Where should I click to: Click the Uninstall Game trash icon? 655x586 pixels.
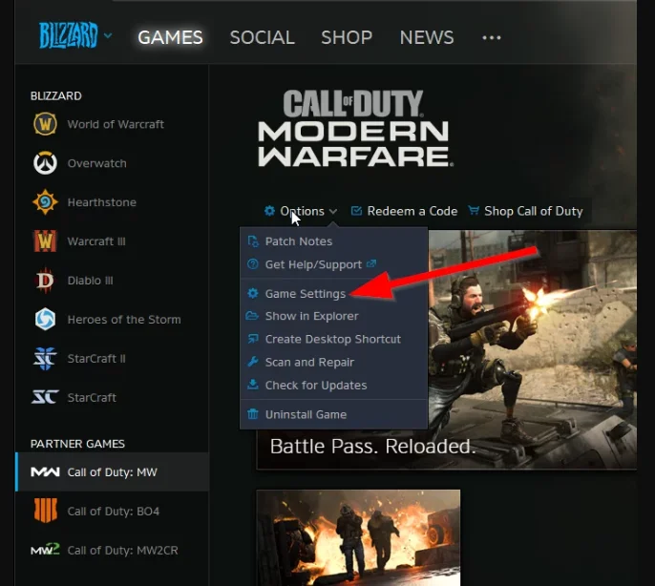[x=253, y=414]
